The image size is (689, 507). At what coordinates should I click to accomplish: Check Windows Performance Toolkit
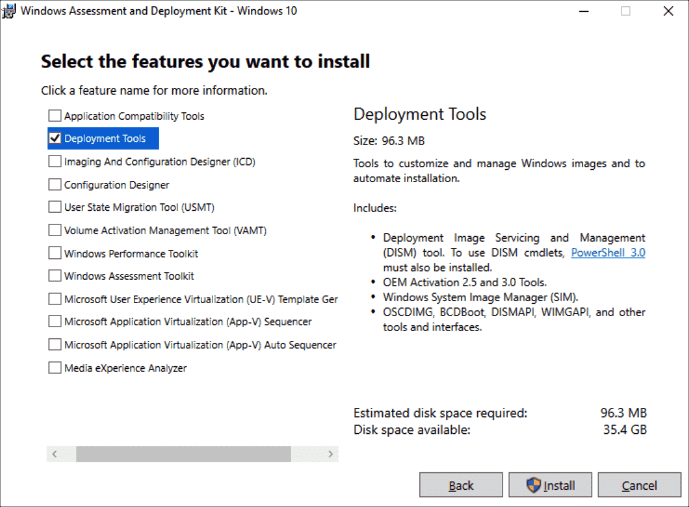(x=55, y=253)
